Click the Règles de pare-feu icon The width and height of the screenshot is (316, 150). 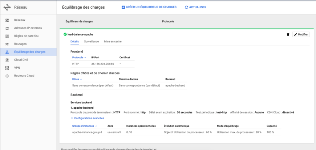point(7,36)
